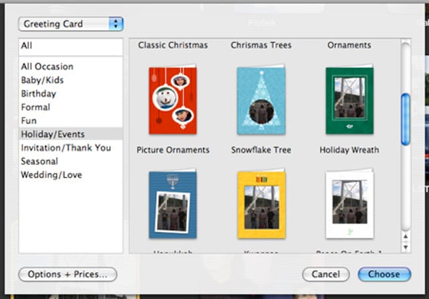
Task: Choose the Formal category
Action: [x=70, y=107]
